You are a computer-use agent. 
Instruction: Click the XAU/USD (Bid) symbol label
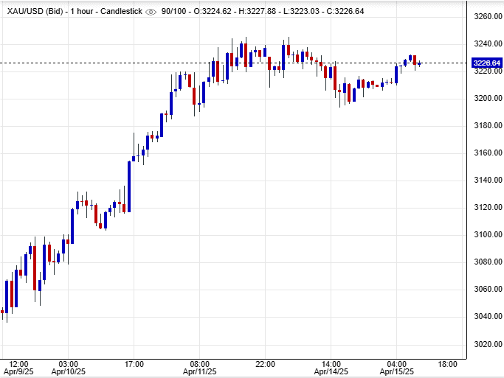point(34,12)
